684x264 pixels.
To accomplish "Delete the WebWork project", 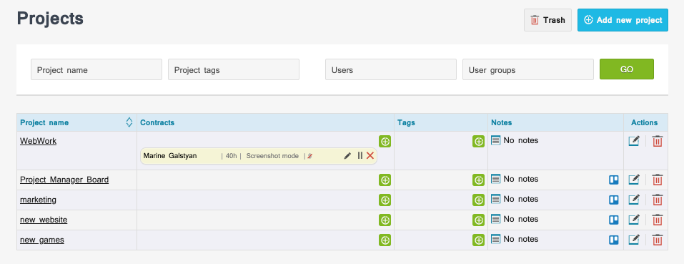I will pyautogui.click(x=658, y=141).
